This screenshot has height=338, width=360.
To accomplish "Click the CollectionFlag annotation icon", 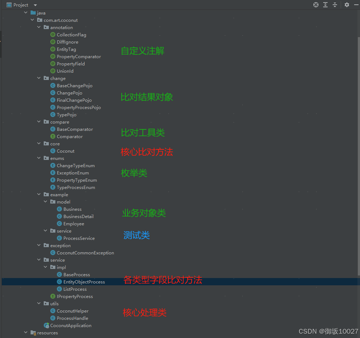I will (53, 35).
